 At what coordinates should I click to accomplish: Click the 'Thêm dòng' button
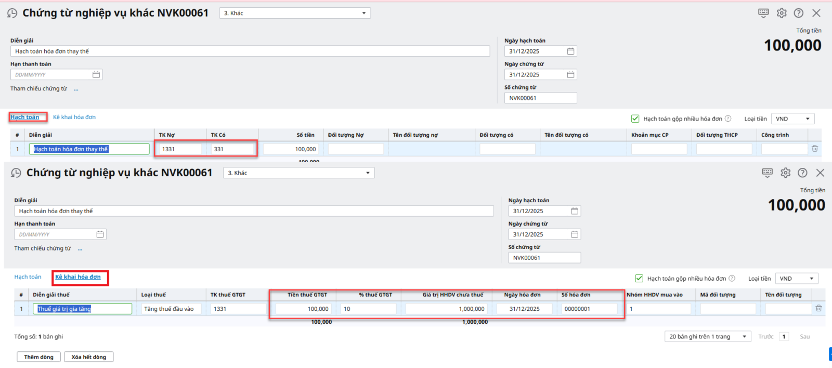(x=38, y=357)
